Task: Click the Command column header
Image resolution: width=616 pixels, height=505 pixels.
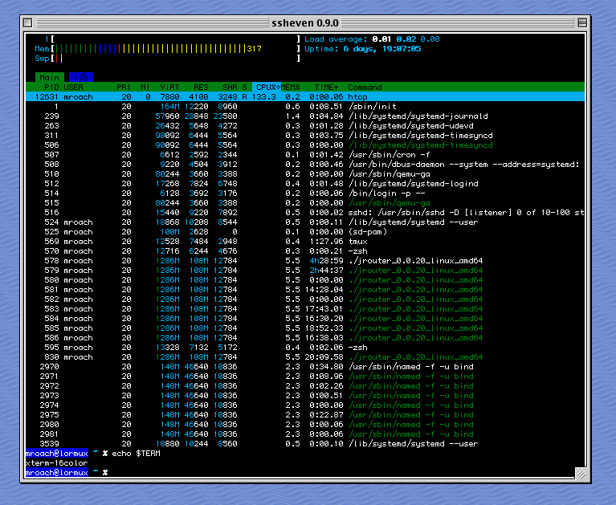Action: [365, 87]
